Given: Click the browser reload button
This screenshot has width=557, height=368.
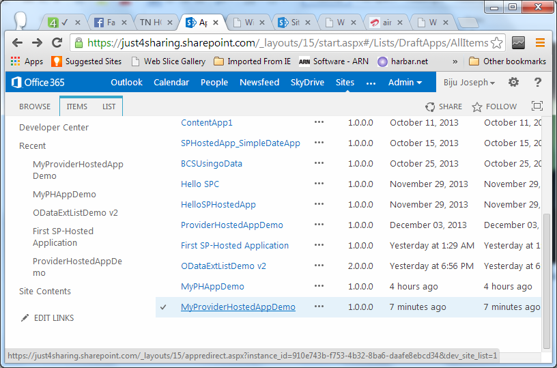Looking at the screenshot, I should (x=57, y=42).
